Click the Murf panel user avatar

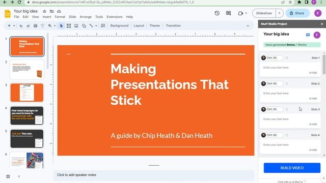tap(317, 35)
